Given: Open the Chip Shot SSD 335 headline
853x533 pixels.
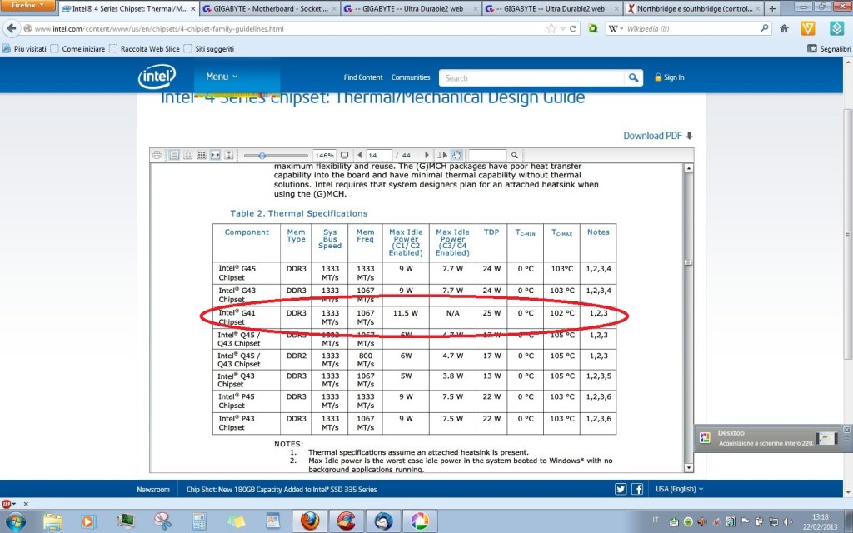Looking at the screenshot, I should pyautogui.click(x=282, y=490).
